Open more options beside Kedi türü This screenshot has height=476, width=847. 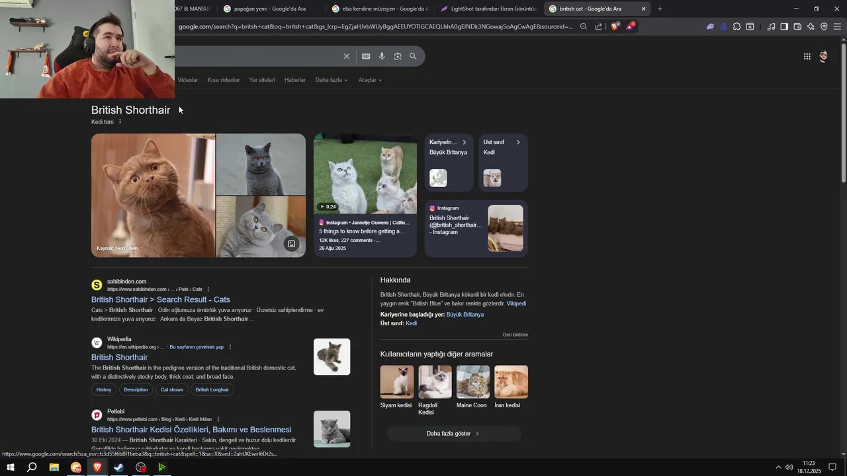[x=120, y=122]
